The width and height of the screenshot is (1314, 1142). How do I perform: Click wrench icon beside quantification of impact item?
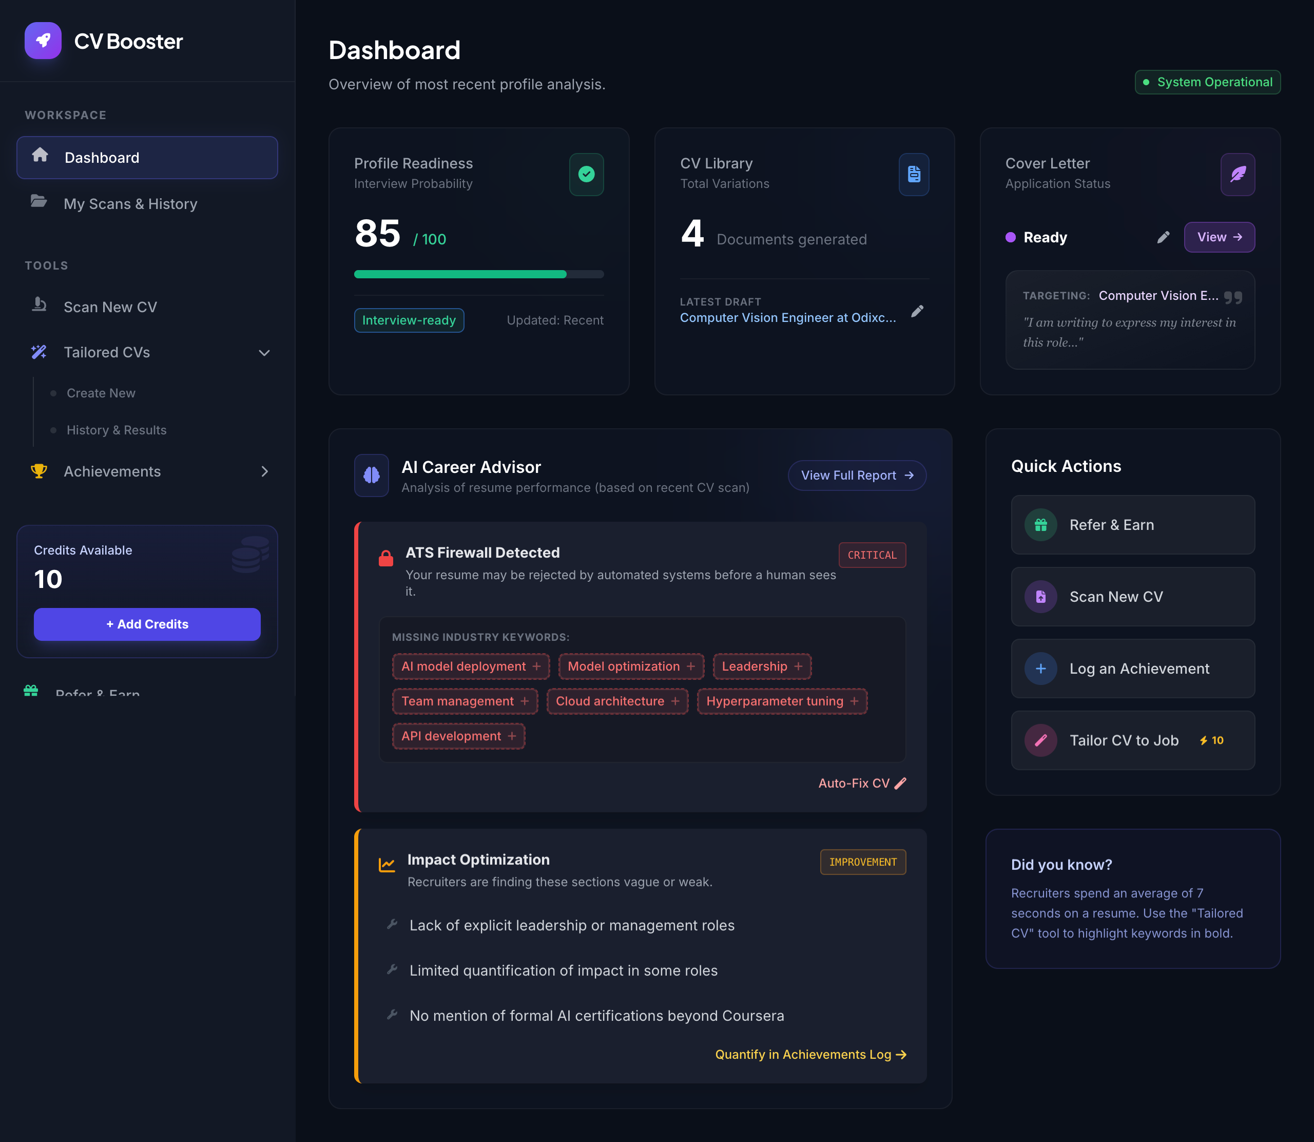pyautogui.click(x=392, y=969)
